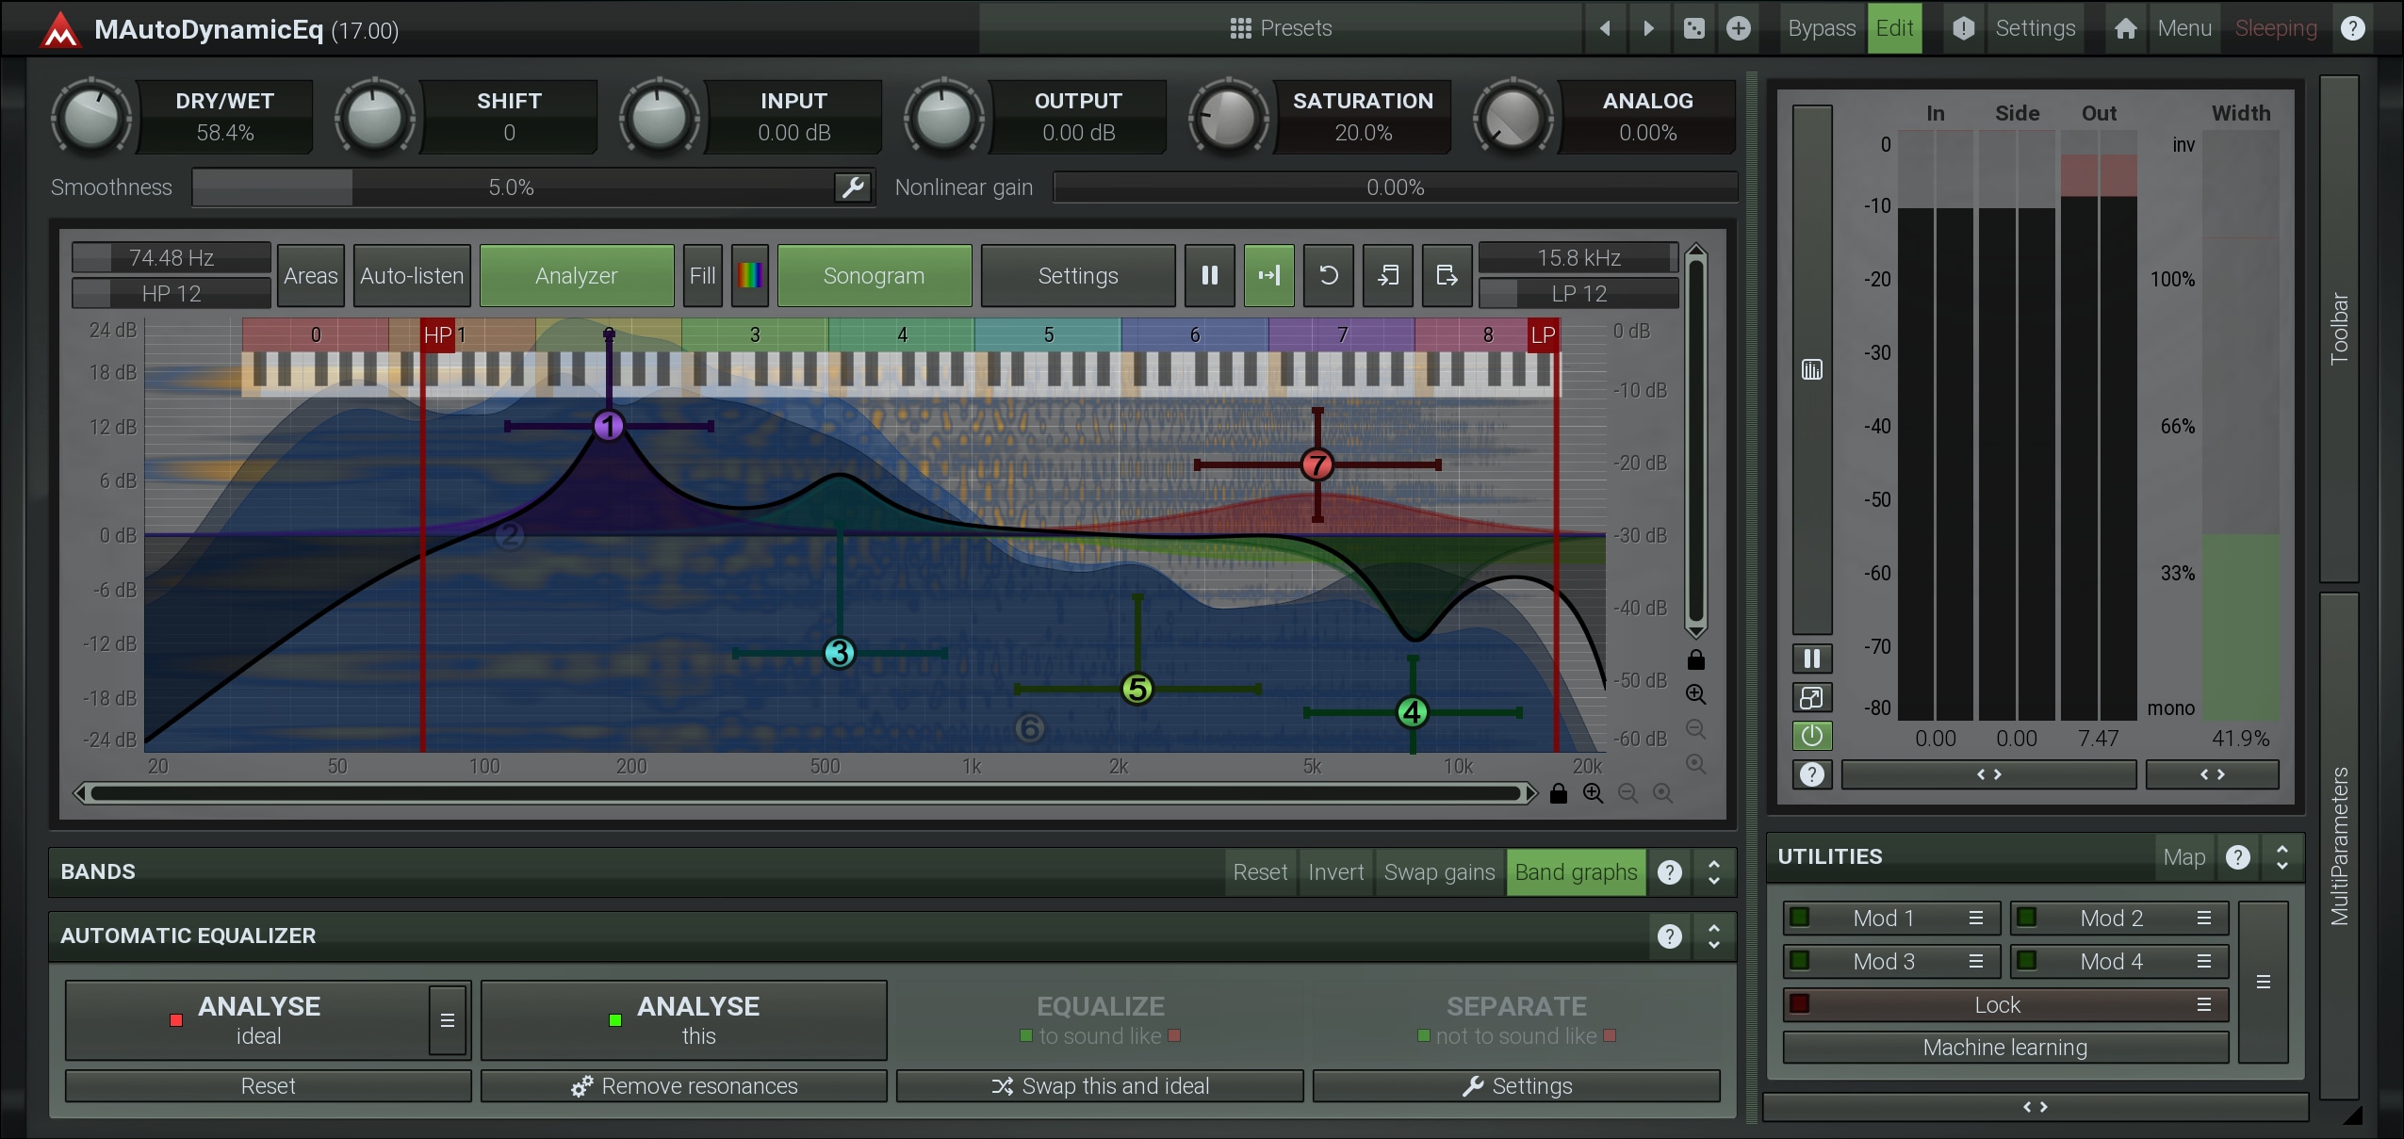
Task: Click the undo circular arrow icon
Action: tap(1328, 275)
